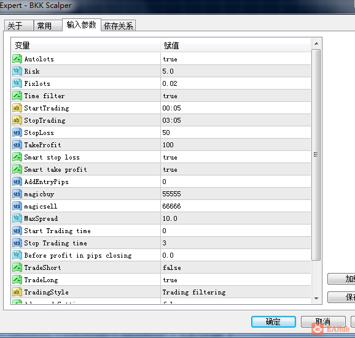This screenshot has width=355, height=338.
Task: Click the 确定 button
Action: pos(273,321)
